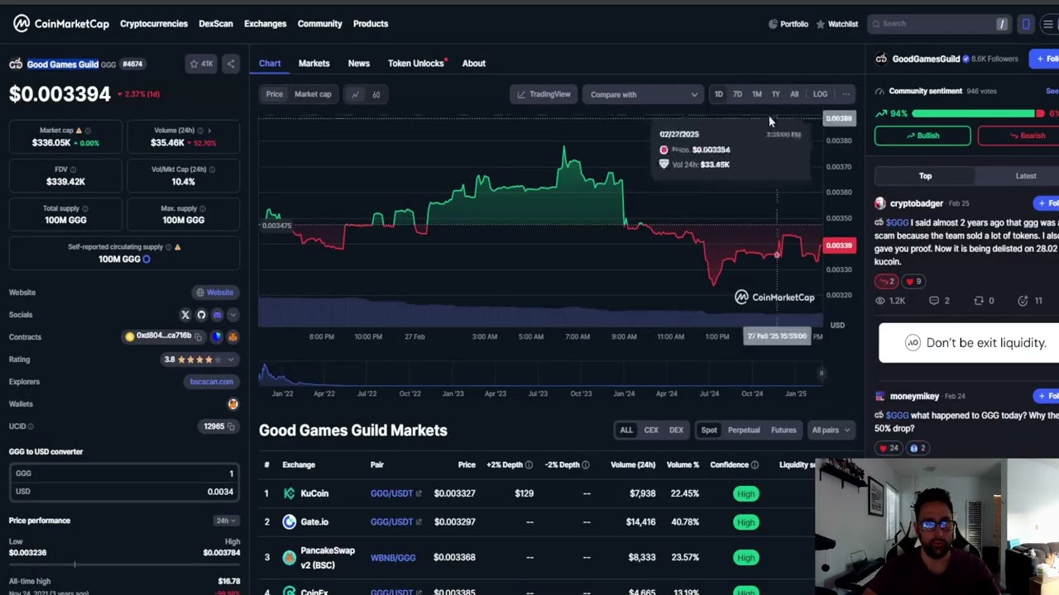Open the TradingView chart button
This screenshot has width=1059, height=595.
543,94
